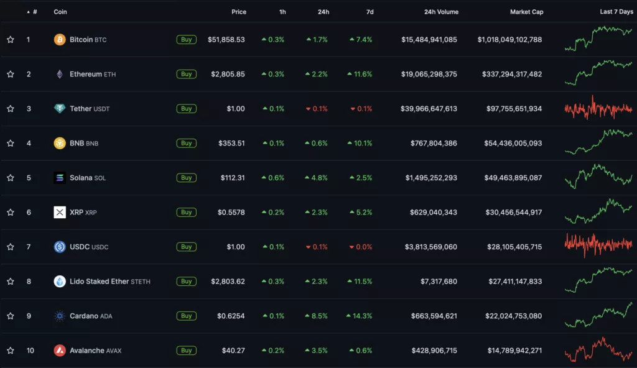Favorite Bitcoin with its star
637x368 pixels.
(x=11, y=39)
